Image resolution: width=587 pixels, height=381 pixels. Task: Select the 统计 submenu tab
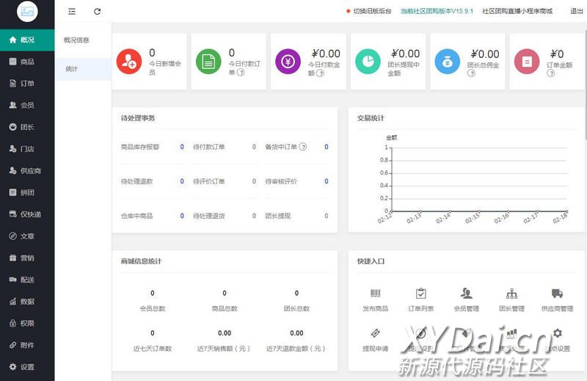(83, 69)
